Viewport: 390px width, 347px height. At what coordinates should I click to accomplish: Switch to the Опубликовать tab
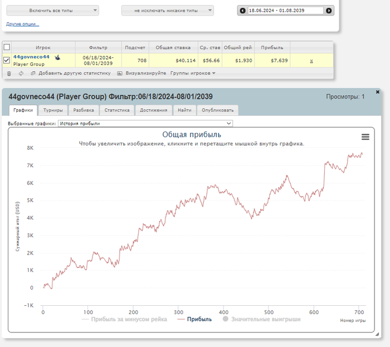[x=218, y=110]
